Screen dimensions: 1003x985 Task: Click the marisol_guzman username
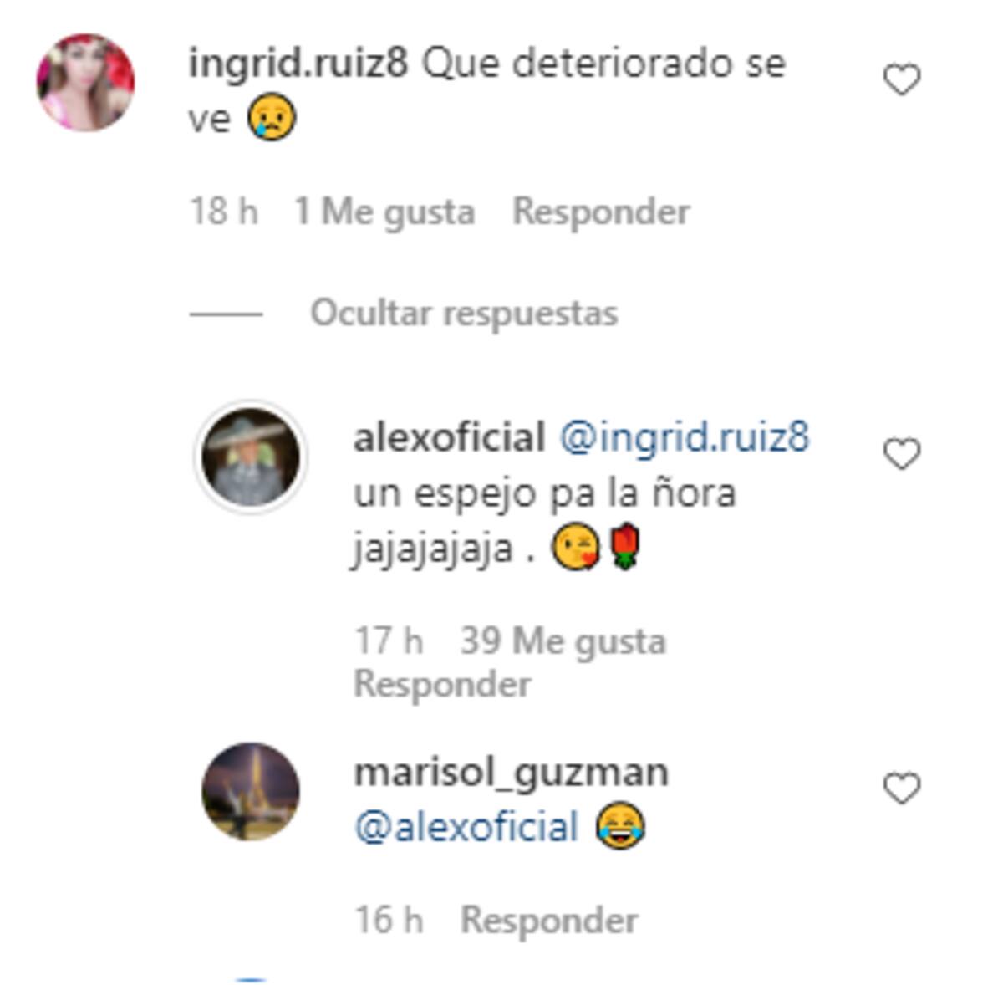pyautogui.click(x=512, y=773)
